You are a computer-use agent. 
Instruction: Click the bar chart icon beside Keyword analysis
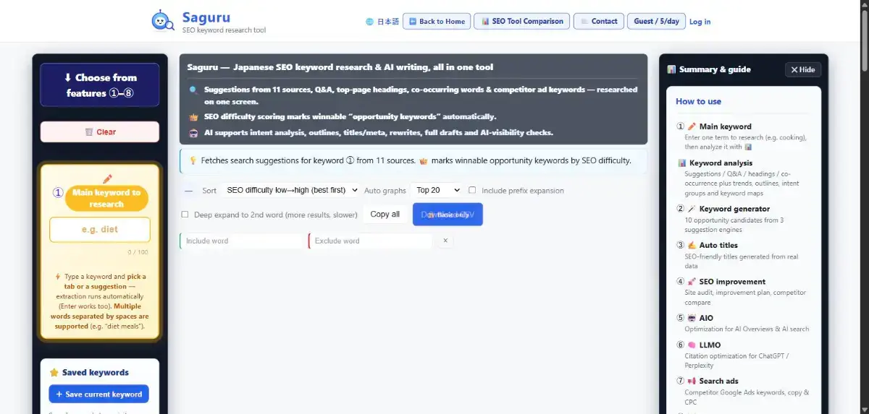point(682,163)
